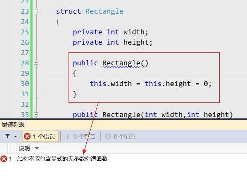Click line number 30 in the gutter
The image size is (247, 179).
click(x=25, y=84)
